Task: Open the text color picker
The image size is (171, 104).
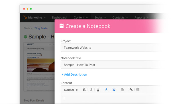Action: (106, 90)
